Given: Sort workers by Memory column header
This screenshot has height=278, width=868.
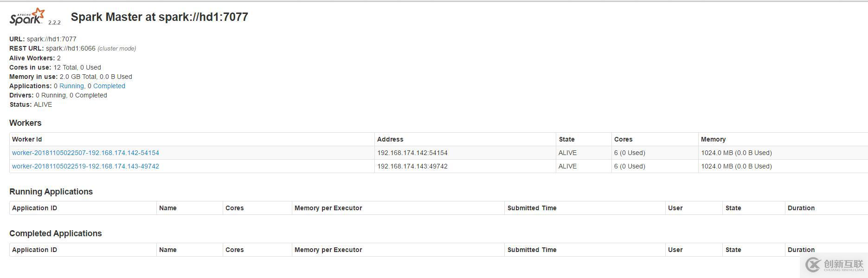Looking at the screenshot, I should [x=713, y=139].
